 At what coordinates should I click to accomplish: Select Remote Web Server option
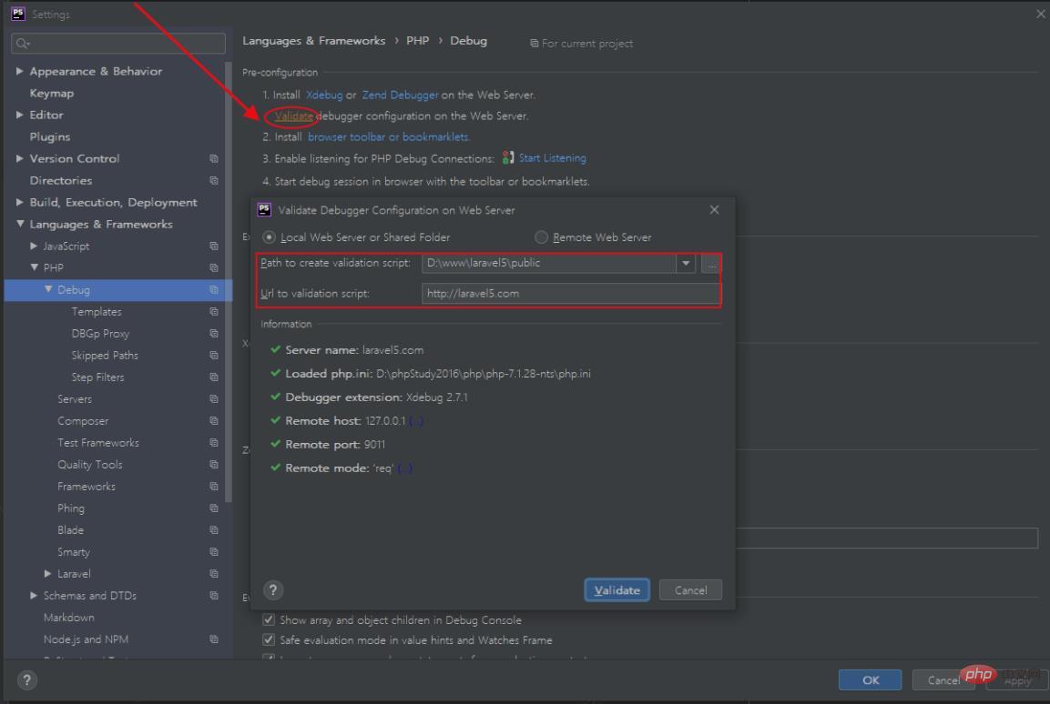click(x=541, y=237)
